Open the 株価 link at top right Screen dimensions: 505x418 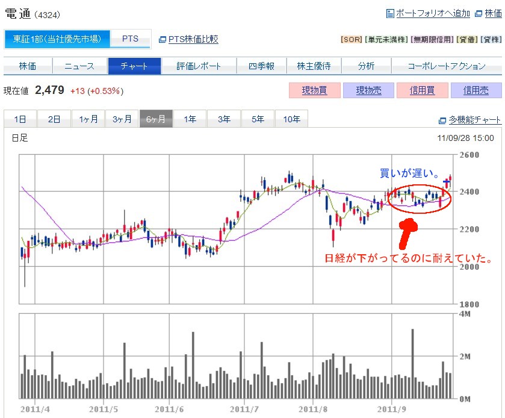pyautogui.click(x=493, y=13)
